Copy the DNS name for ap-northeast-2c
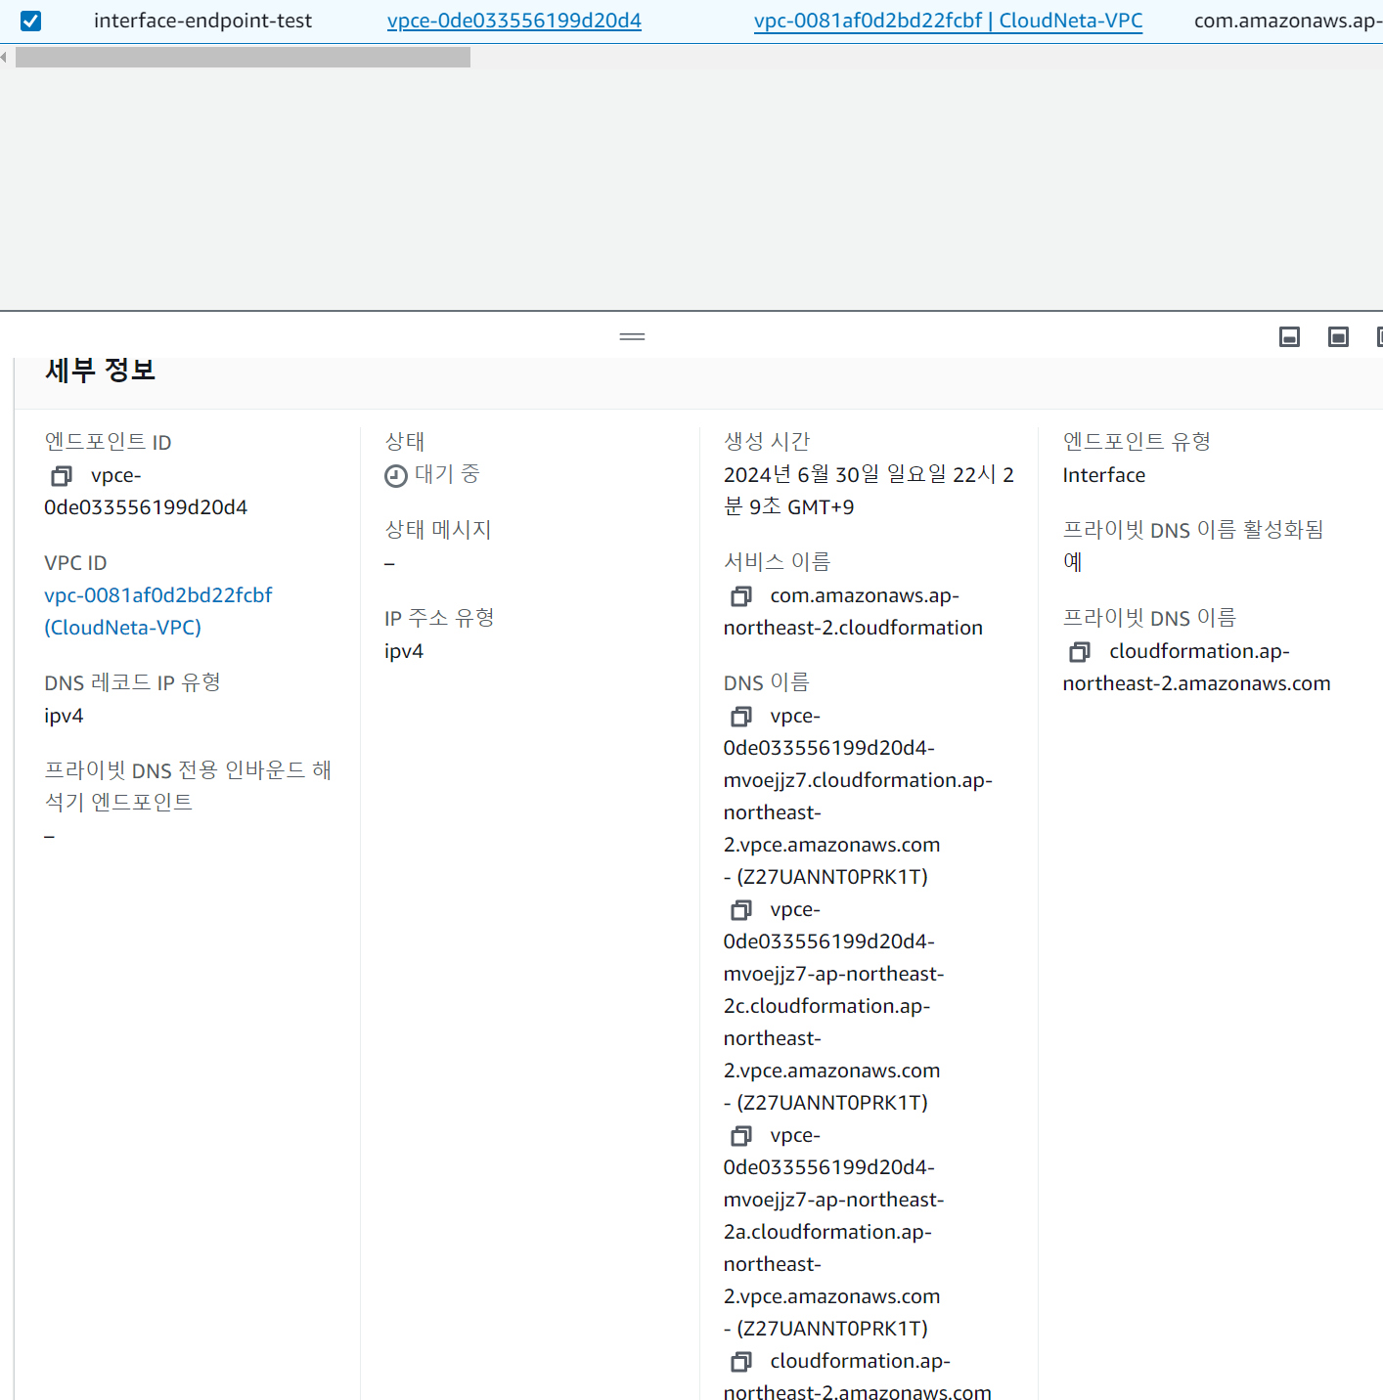Viewport: 1383px width, 1400px height. (741, 910)
